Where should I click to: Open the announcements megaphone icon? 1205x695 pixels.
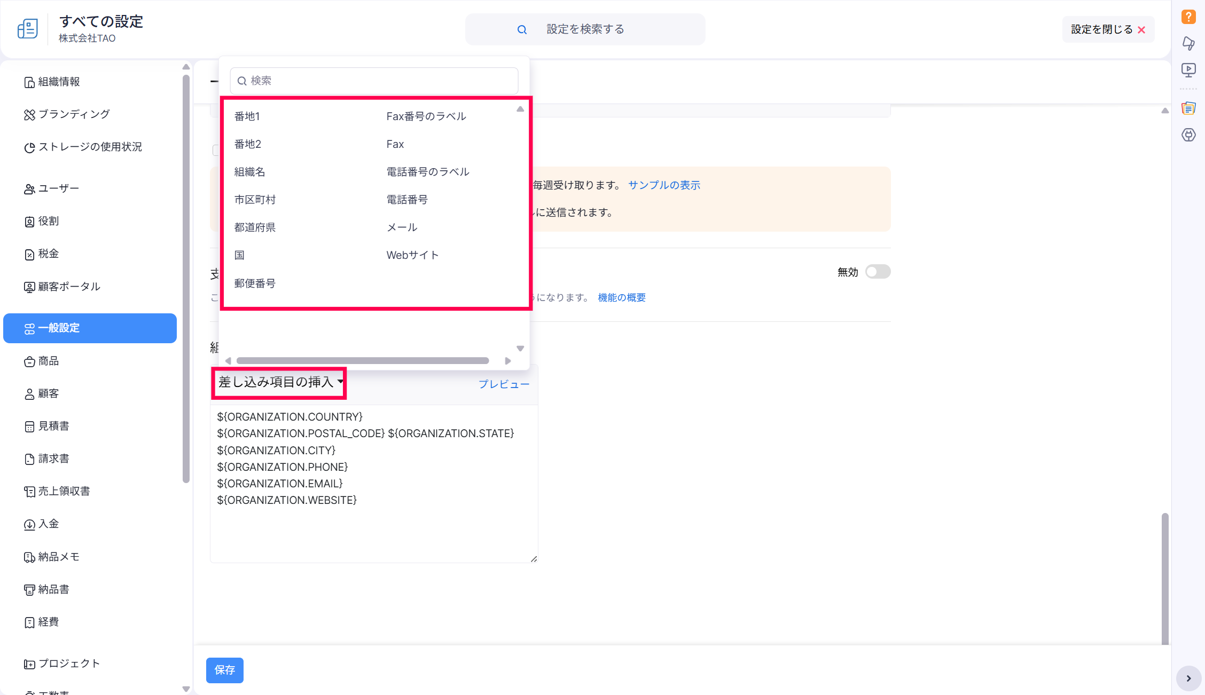point(1188,43)
